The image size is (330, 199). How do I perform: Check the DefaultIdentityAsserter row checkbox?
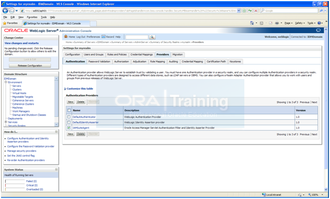[x=69, y=122]
